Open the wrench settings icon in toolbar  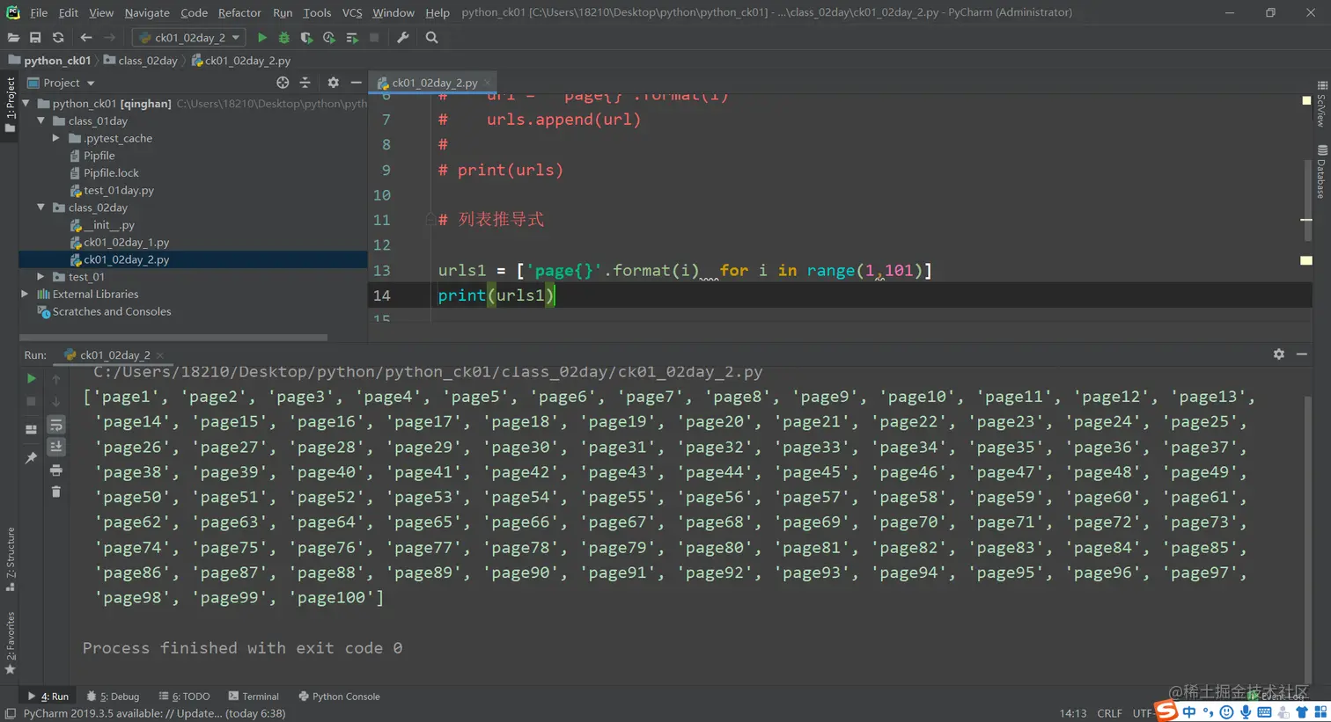coord(402,38)
